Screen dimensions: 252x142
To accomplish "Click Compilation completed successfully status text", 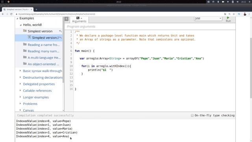I will click(45, 115).
